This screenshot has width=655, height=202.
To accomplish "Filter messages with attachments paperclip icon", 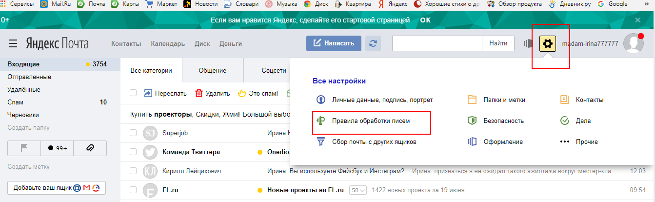I will pos(90,148).
